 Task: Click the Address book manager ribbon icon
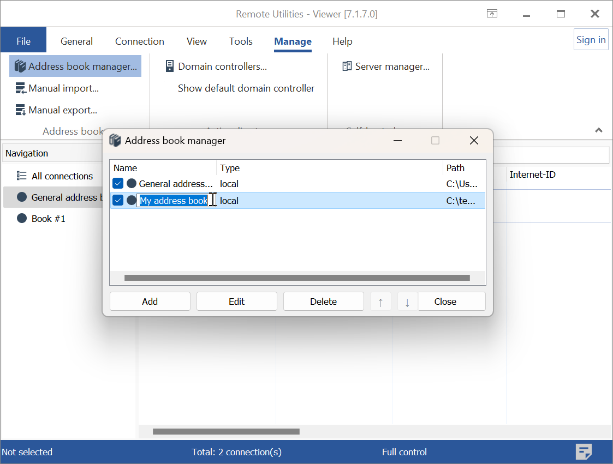pos(20,67)
